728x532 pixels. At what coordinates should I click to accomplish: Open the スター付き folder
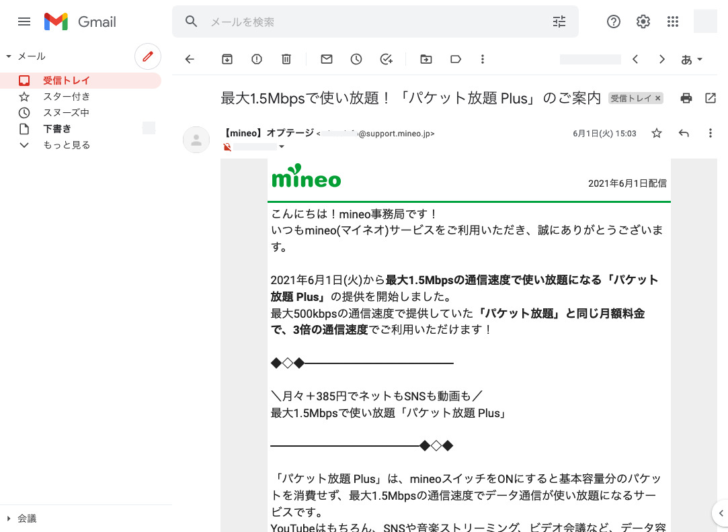click(x=67, y=97)
